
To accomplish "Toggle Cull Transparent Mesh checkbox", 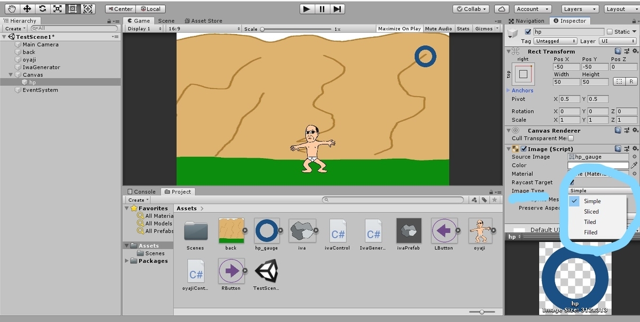I will pyautogui.click(x=571, y=139).
